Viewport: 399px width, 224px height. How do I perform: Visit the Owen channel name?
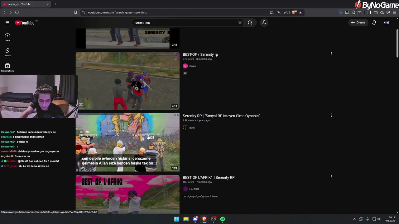(x=193, y=66)
